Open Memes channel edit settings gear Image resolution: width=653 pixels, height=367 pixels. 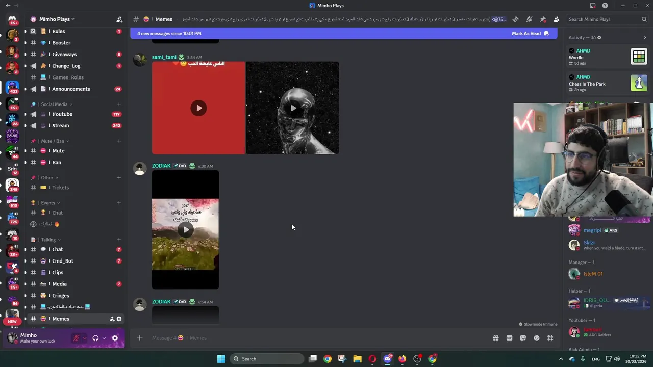tap(119, 319)
